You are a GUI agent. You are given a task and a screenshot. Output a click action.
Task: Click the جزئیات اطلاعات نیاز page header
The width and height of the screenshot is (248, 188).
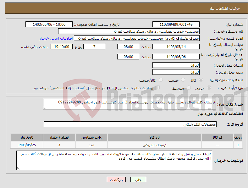(x=225, y=8)
